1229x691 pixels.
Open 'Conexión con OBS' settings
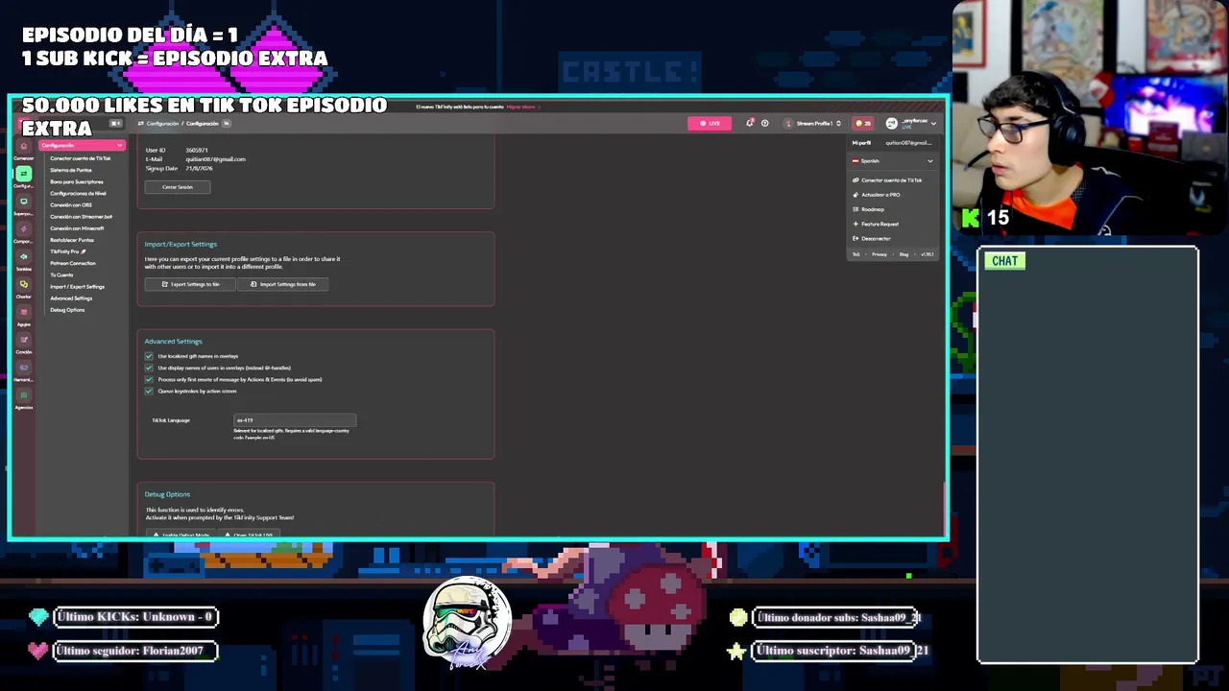tap(71, 204)
